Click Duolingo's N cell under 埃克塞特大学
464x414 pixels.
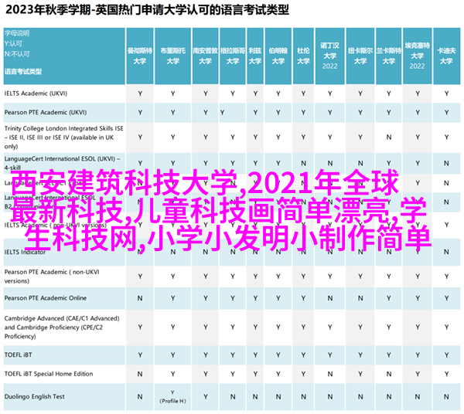418,396
